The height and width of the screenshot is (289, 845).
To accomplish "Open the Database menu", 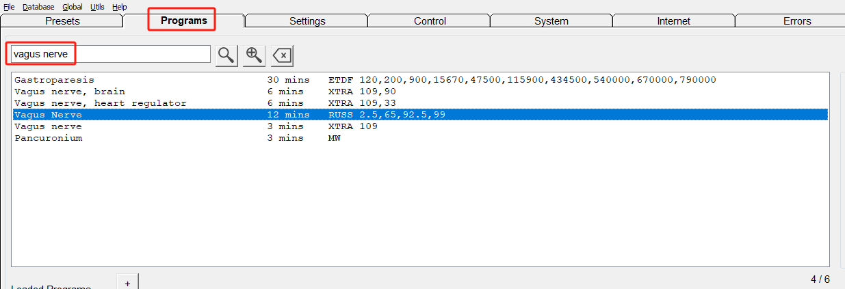I will (x=38, y=7).
